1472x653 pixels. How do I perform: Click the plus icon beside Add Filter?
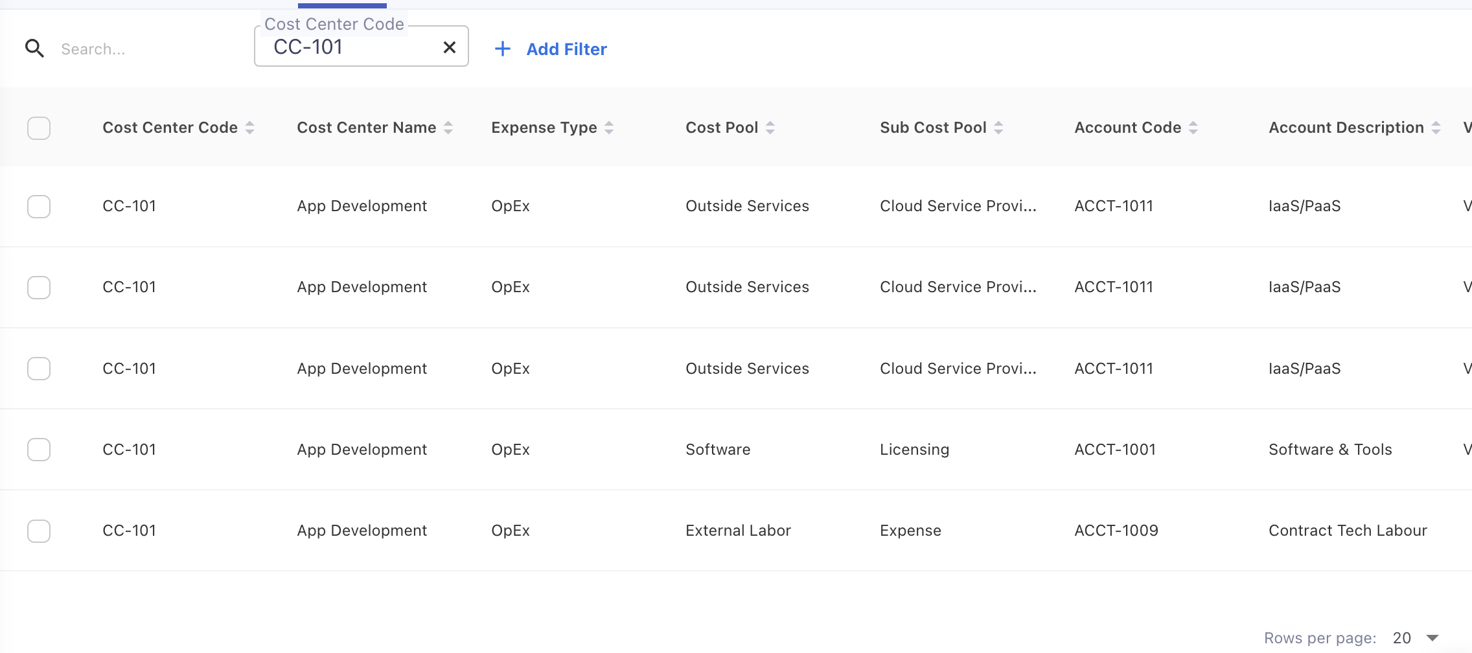coord(502,49)
